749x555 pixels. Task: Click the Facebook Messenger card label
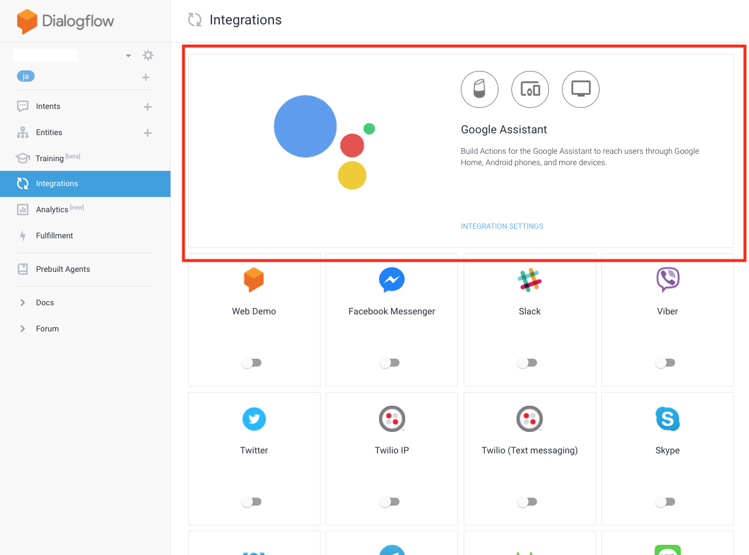tap(392, 312)
